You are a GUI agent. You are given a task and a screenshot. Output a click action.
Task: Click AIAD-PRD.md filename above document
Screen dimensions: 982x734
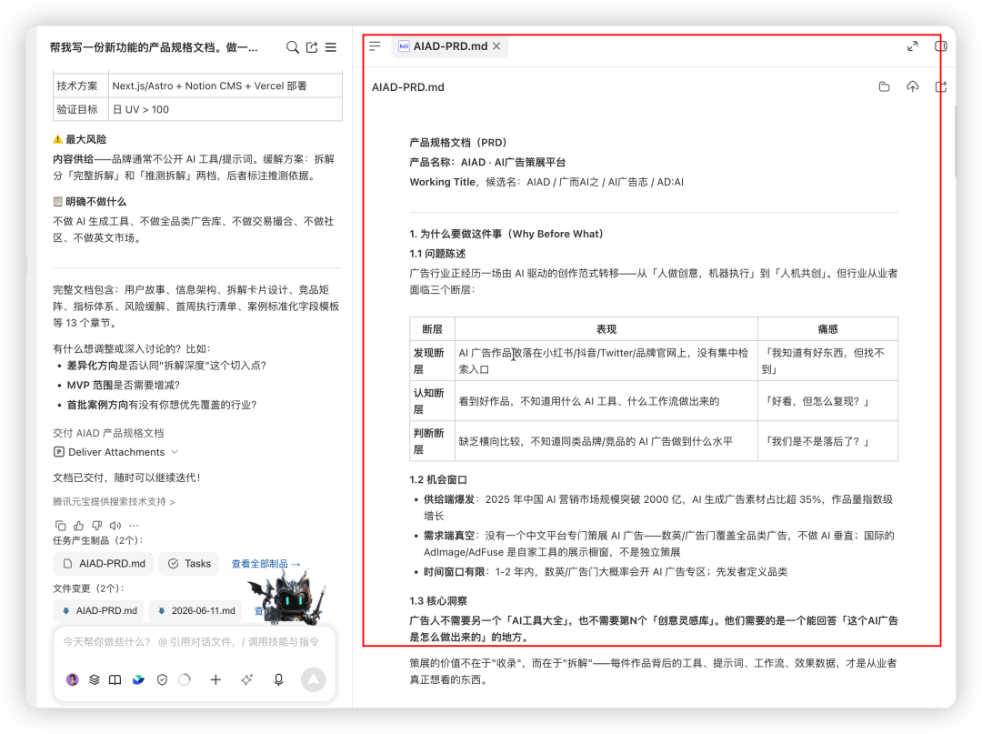[x=407, y=87]
